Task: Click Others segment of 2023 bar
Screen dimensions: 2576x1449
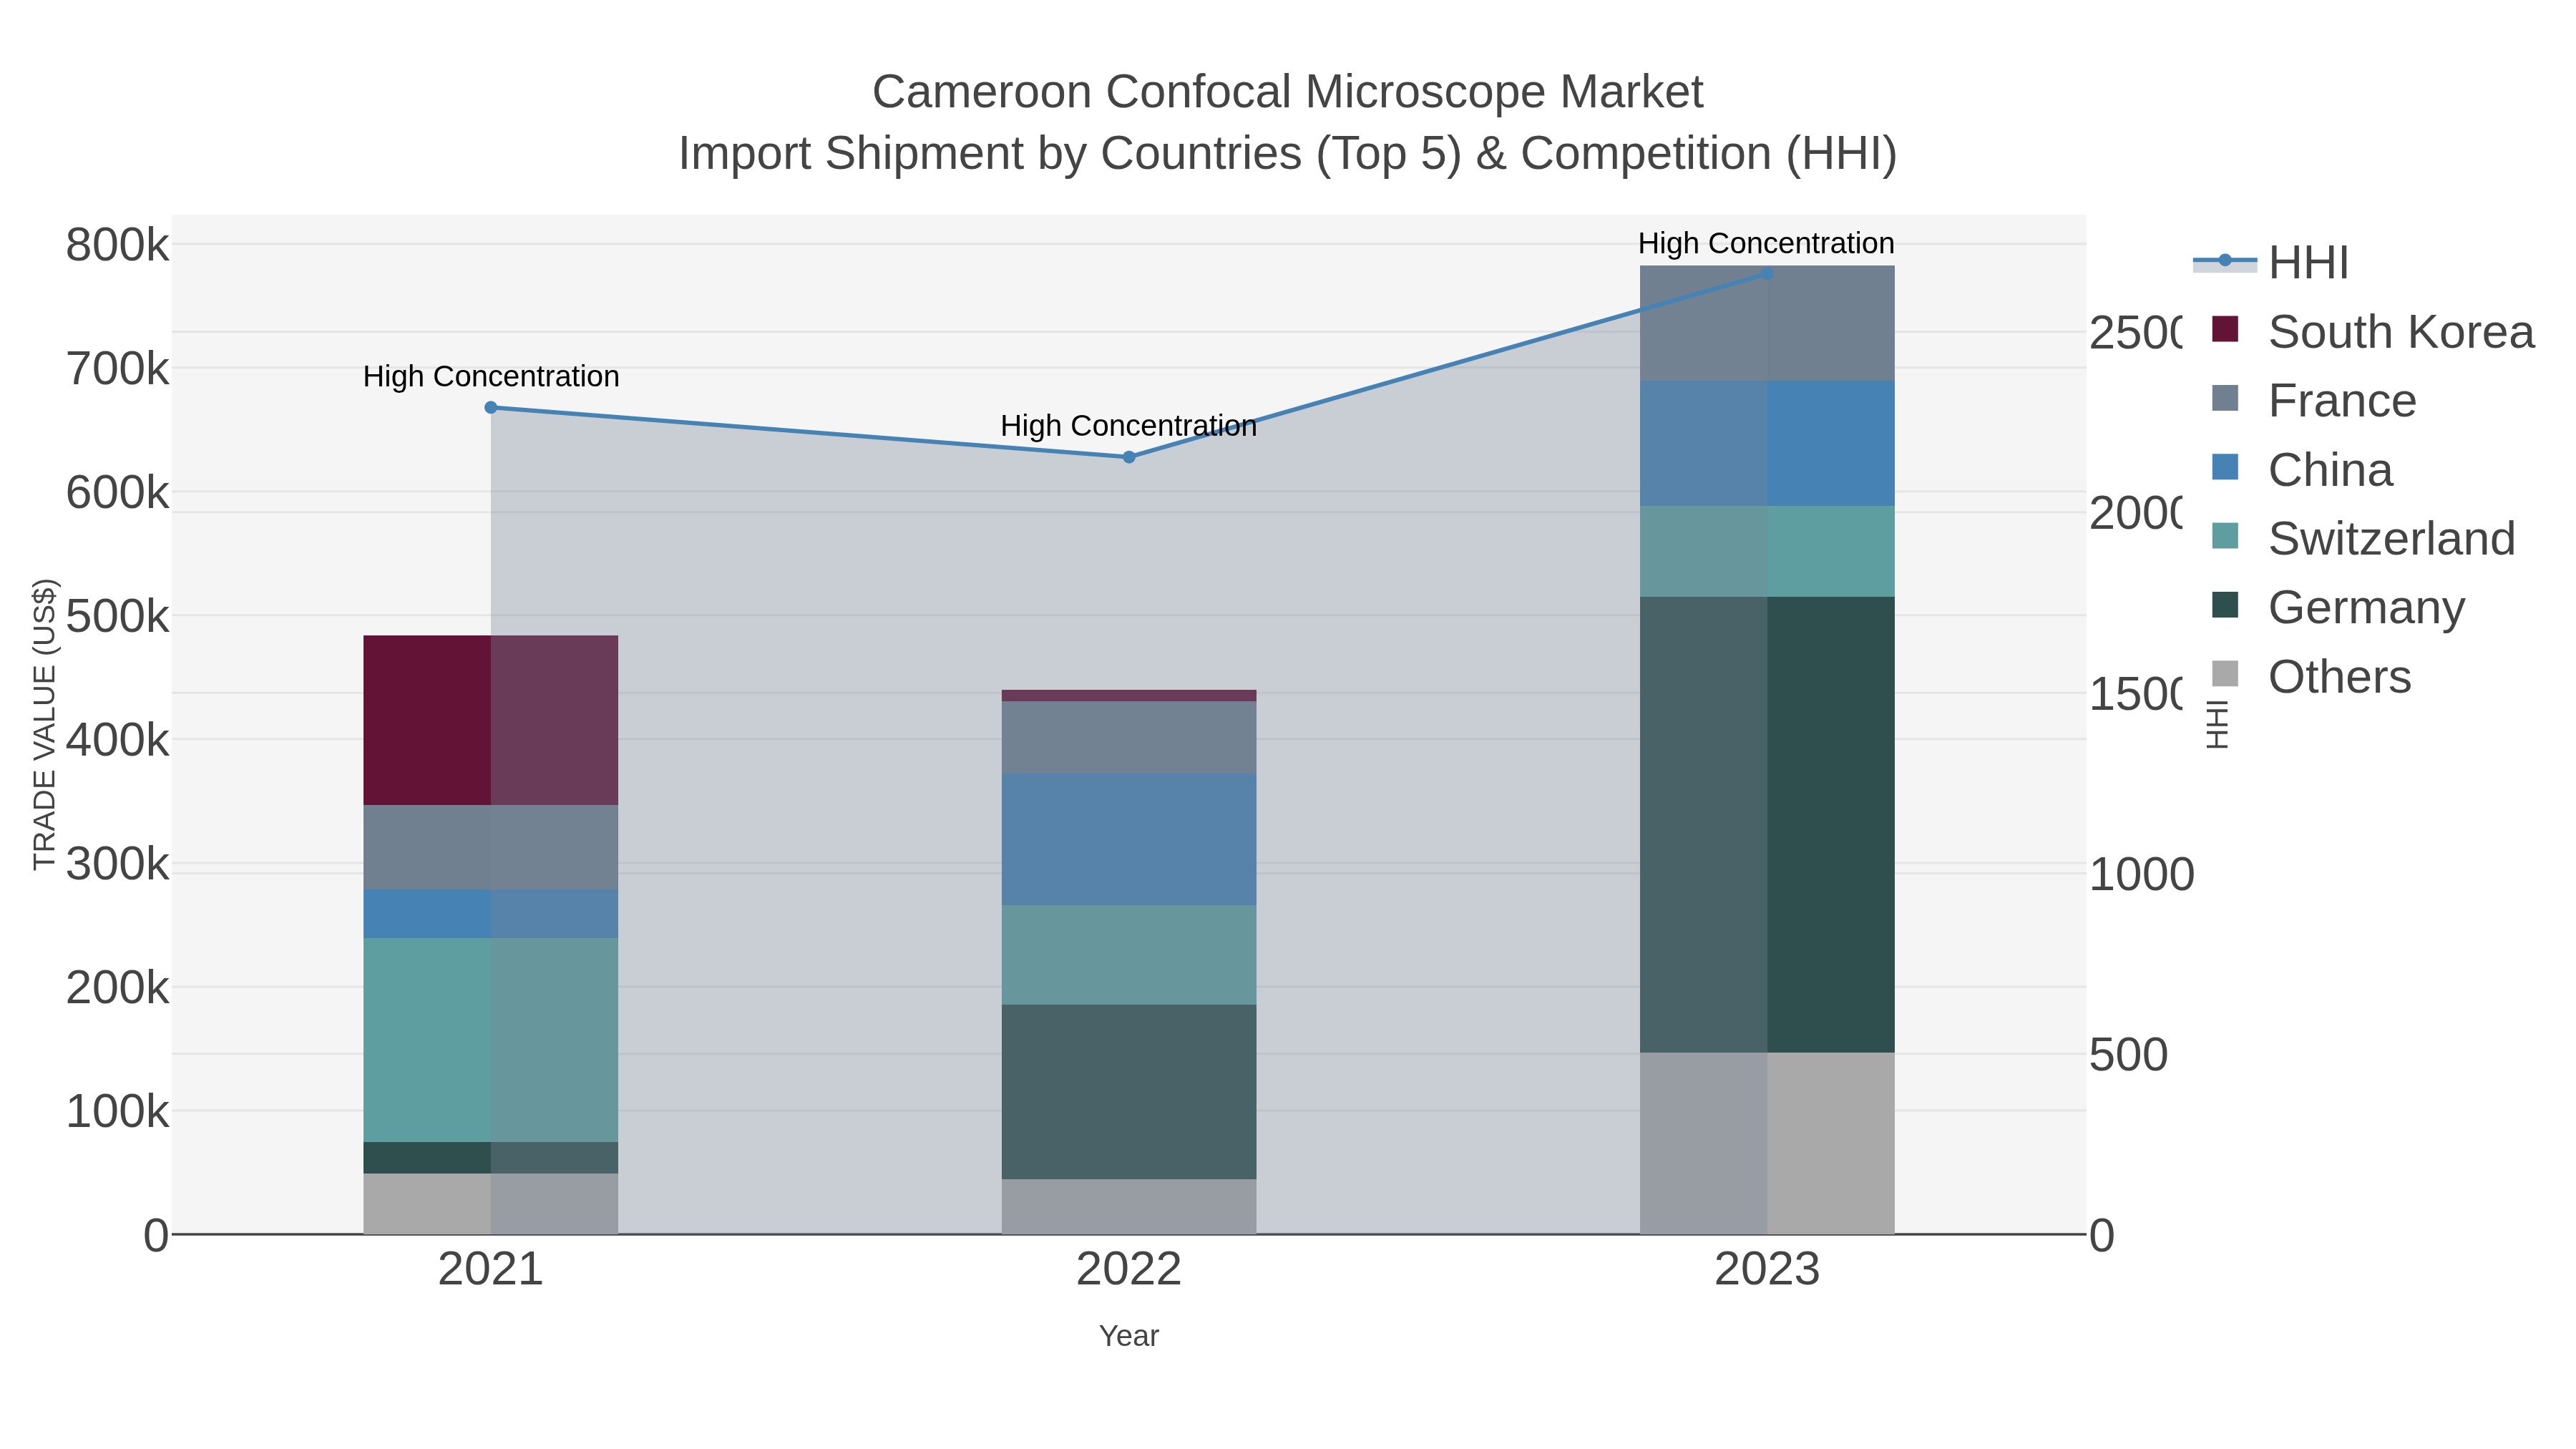Action: tap(1767, 1143)
